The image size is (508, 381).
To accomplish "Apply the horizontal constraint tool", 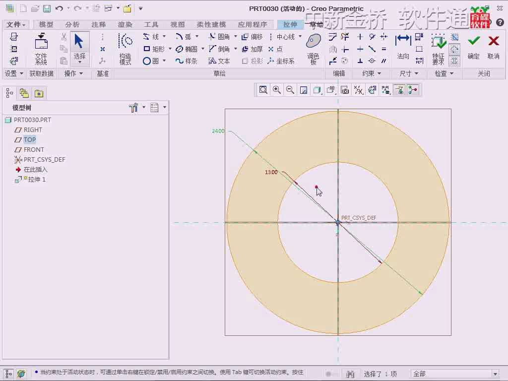I will [360, 49].
